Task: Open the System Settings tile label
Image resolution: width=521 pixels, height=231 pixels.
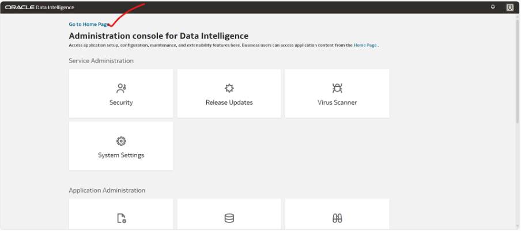Action: point(121,155)
